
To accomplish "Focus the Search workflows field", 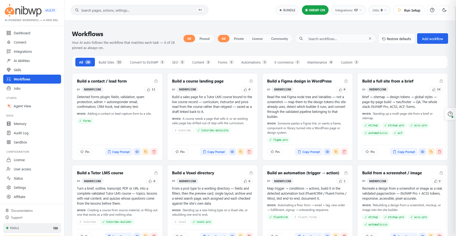I will [x=335, y=38].
